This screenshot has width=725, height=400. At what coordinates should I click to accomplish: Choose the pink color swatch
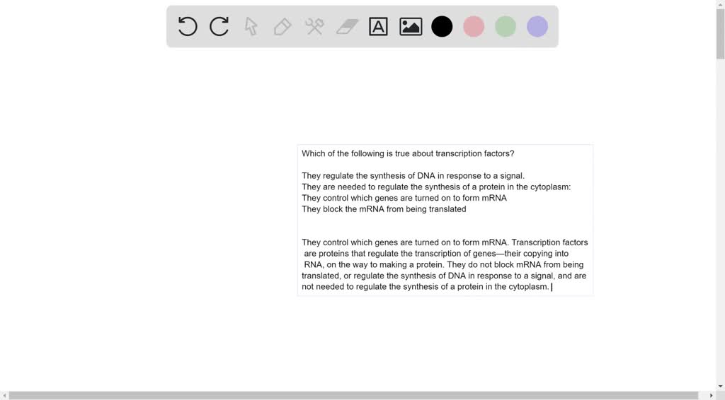(474, 27)
